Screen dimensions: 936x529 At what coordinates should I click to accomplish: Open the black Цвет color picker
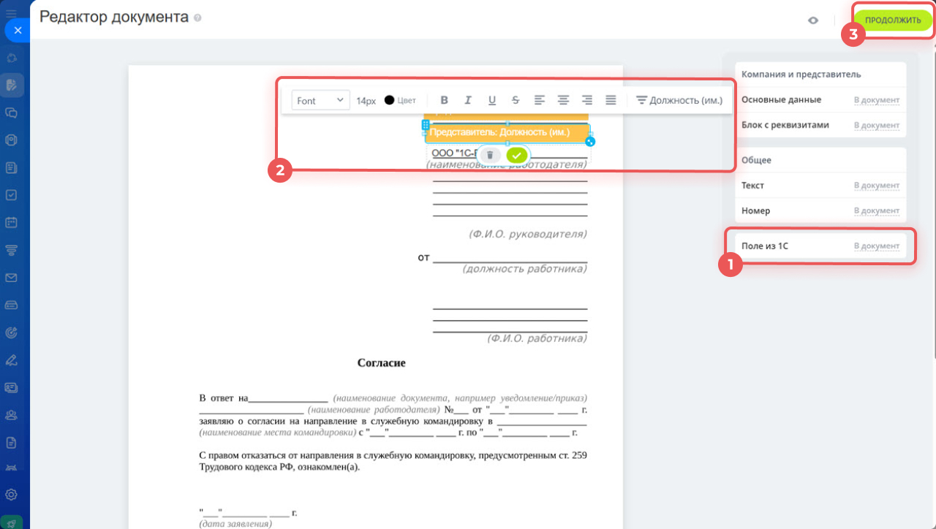click(x=400, y=101)
